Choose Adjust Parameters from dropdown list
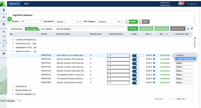This screenshot has width=201, height=108. [186, 59]
